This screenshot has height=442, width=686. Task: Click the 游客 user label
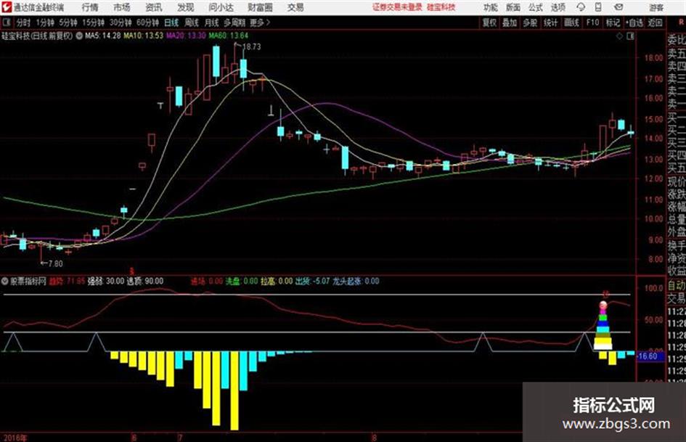pos(656,7)
